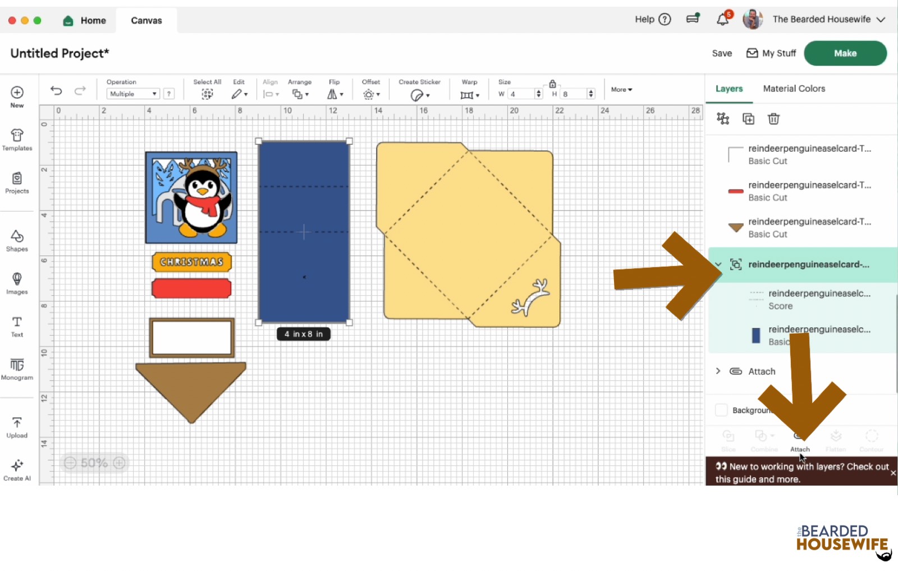The width and height of the screenshot is (898, 571).
Task: Expand the Attach layer group
Action: [718, 371]
